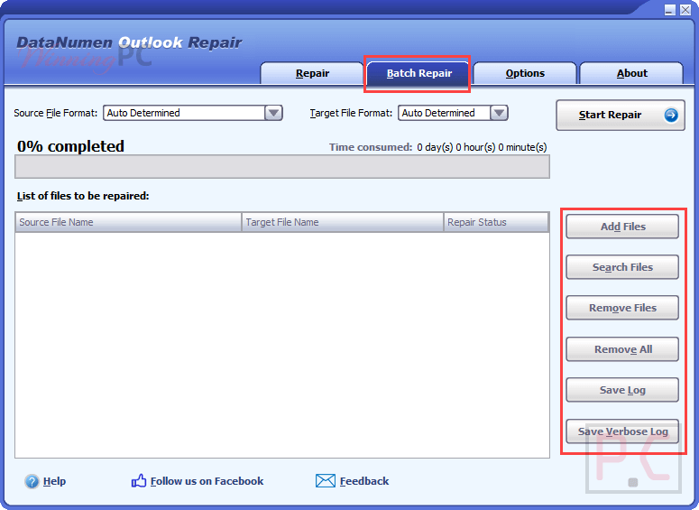This screenshot has height=510, width=699.
Task: Click the Source File Name column header
Action: pos(128,222)
